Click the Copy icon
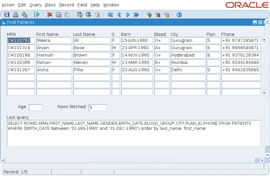Viewport: 270px width, 177px height. (59, 15)
